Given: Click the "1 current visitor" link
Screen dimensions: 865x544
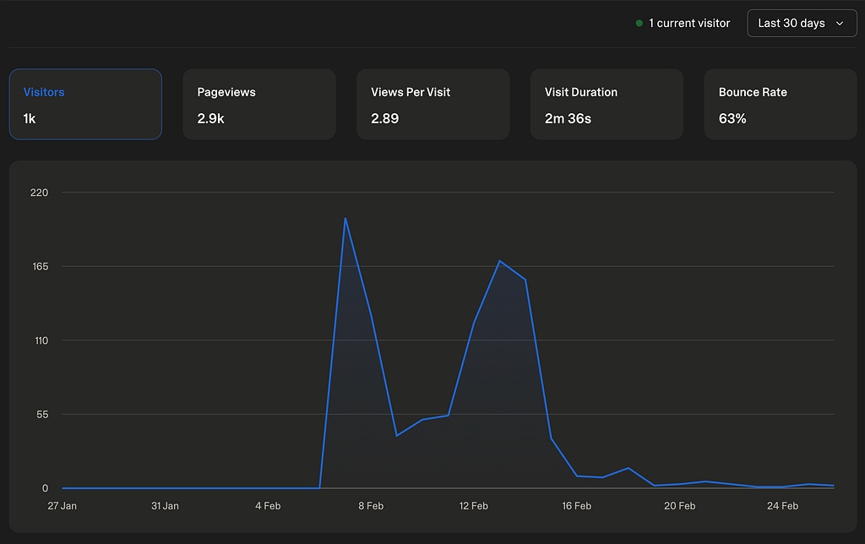Looking at the screenshot, I should [x=689, y=24].
